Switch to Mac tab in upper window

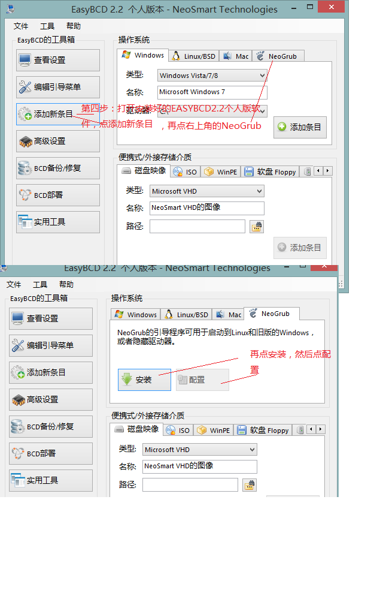click(236, 56)
